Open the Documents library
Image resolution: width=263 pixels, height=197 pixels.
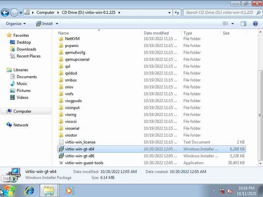click(x=27, y=77)
